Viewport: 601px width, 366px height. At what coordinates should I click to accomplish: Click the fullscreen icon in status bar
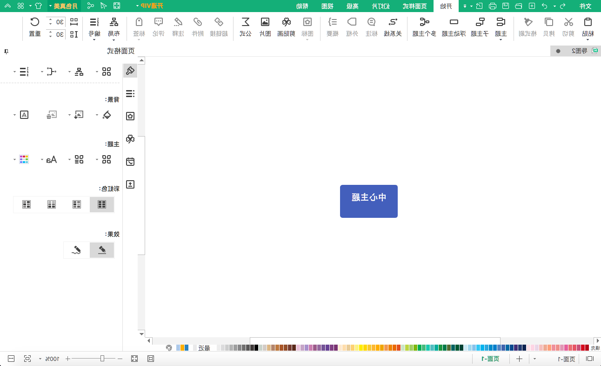click(134, 359)
